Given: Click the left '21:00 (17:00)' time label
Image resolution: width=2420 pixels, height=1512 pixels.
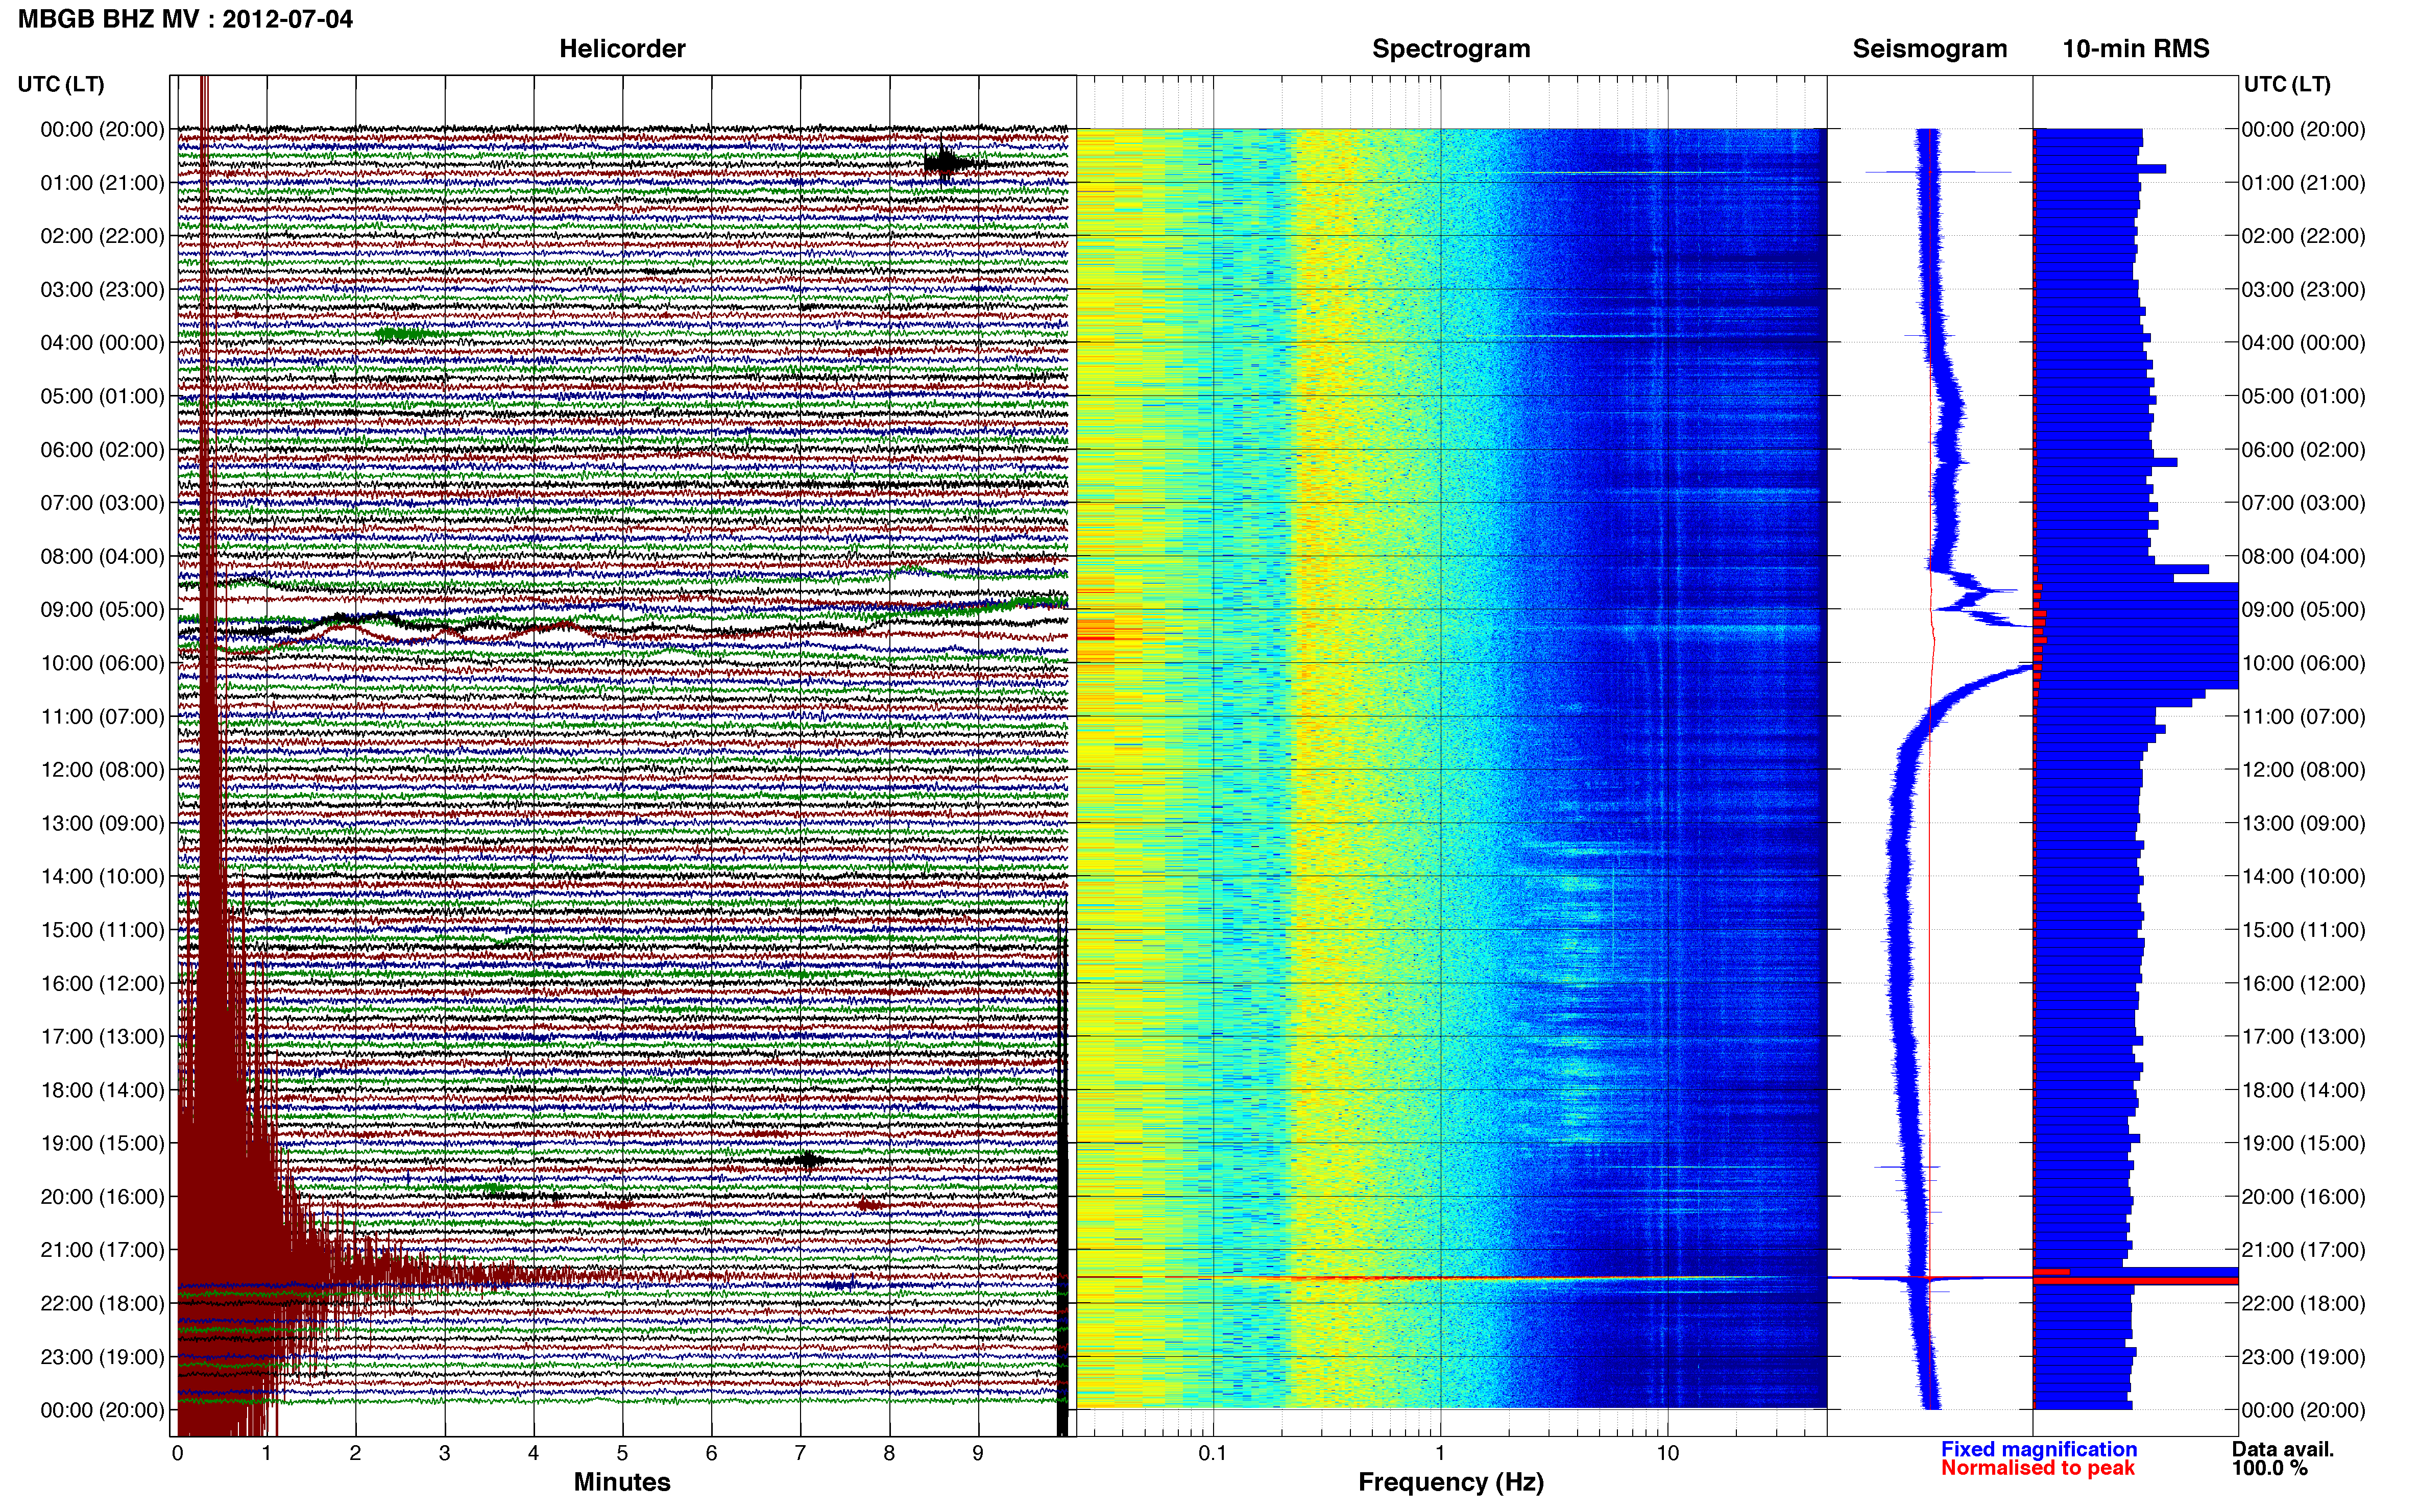Looking at the screenshot, I should point(102,1250).
